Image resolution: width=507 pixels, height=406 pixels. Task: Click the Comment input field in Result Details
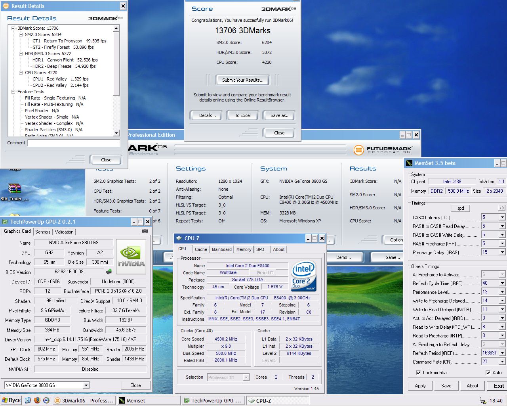click(x=74, y=143)
